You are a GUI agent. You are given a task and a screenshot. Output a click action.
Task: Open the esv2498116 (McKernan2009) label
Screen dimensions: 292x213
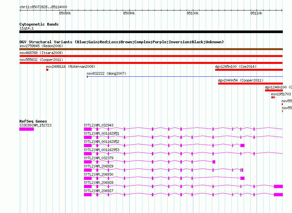click(x=71, y=67)
